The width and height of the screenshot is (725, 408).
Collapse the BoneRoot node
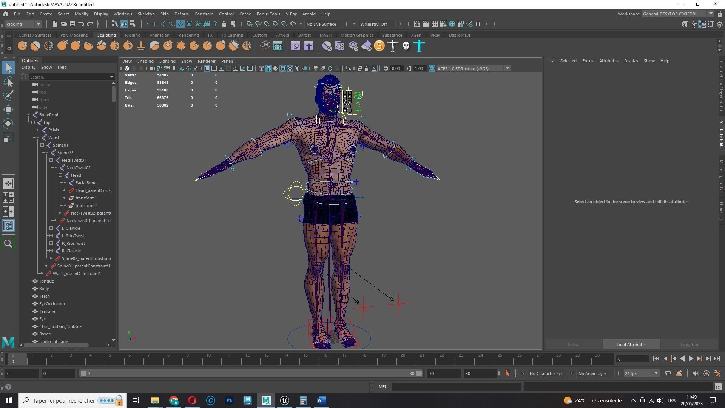[28, 115]
